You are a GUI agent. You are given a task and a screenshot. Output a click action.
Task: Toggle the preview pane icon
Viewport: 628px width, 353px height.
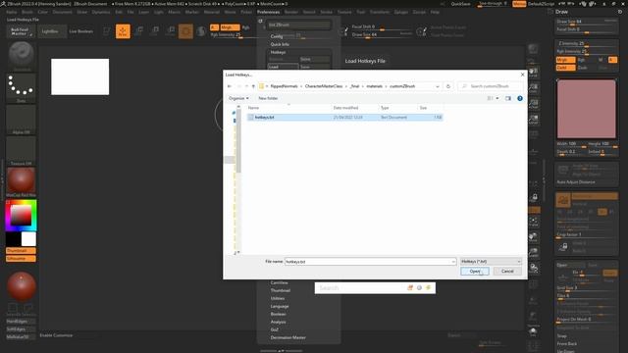click(508, 98)
